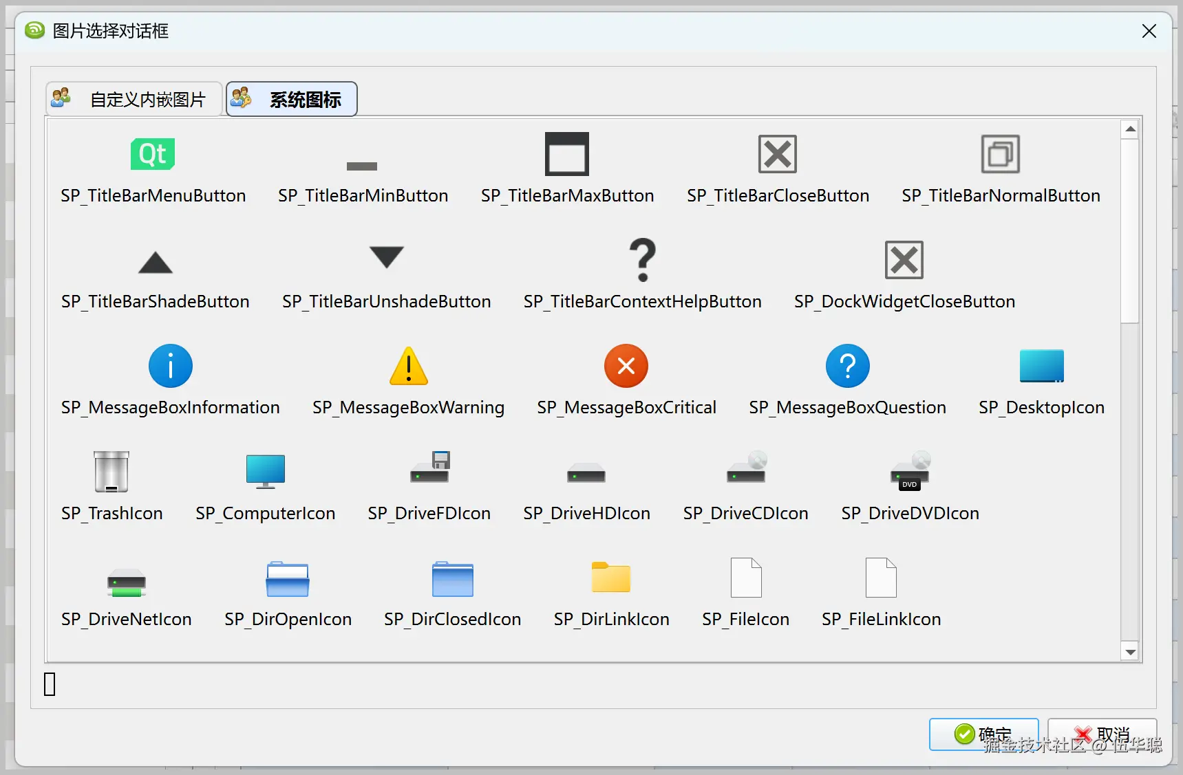Image resolution: width=1183 pixels, height=775 pixels.
Task: Click the SP_FileIcon blank page icon
Action: point(746,578)
